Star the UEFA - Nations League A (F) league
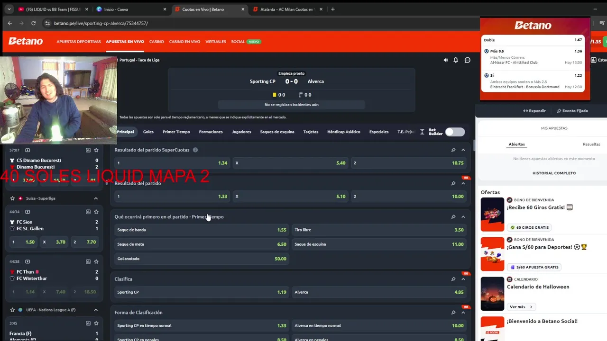 13,310
